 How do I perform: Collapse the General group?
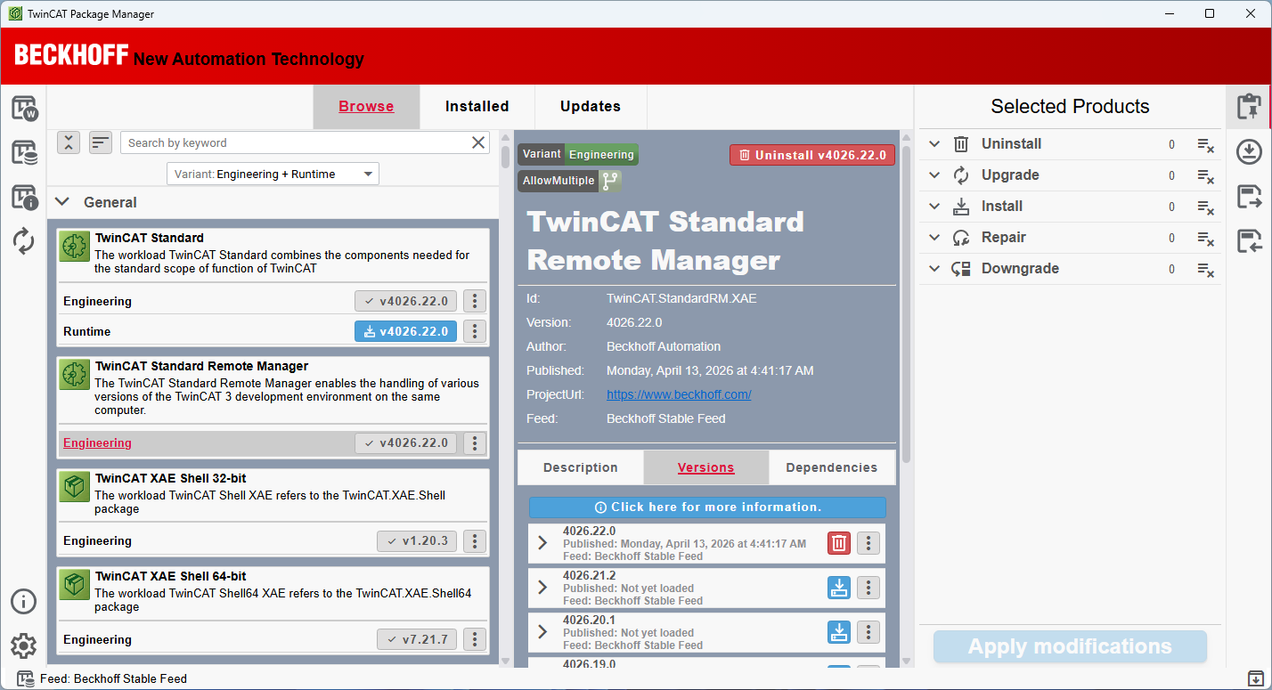point(62,202)
